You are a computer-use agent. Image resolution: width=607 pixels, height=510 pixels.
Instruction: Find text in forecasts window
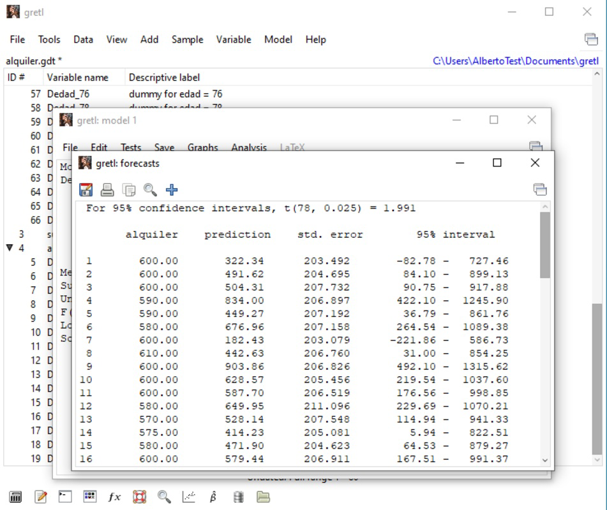tap(150, 190)
